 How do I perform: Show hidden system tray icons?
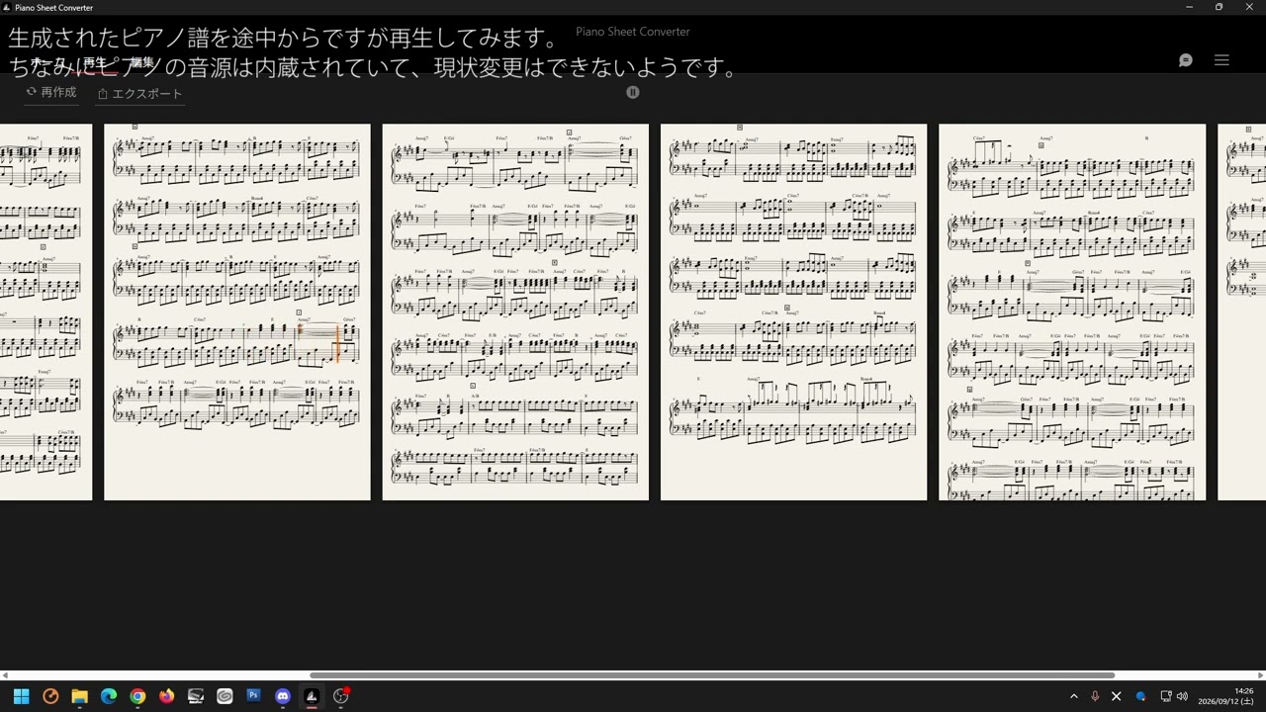pos(1074,696)
